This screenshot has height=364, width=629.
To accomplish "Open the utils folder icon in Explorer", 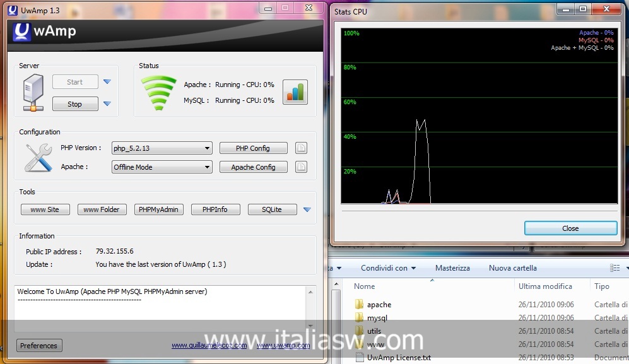I will pos(359,331).
